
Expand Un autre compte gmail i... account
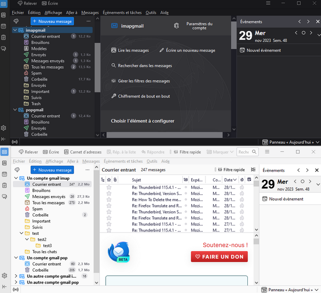(x=16, y=276)
